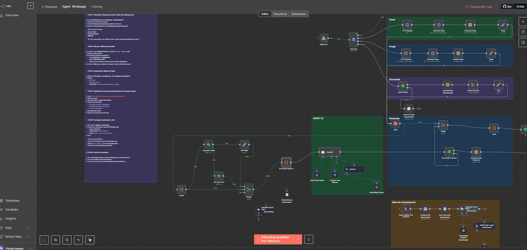Screen dimensions: 527x250
Task: Select the AI Agent1 node
Action: (330, 152)
